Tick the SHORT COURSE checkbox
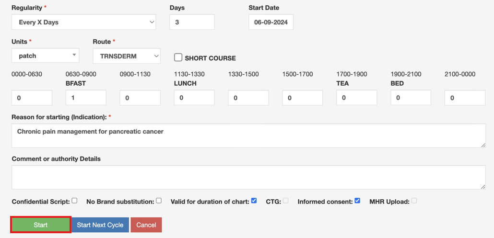 point(178,57)
